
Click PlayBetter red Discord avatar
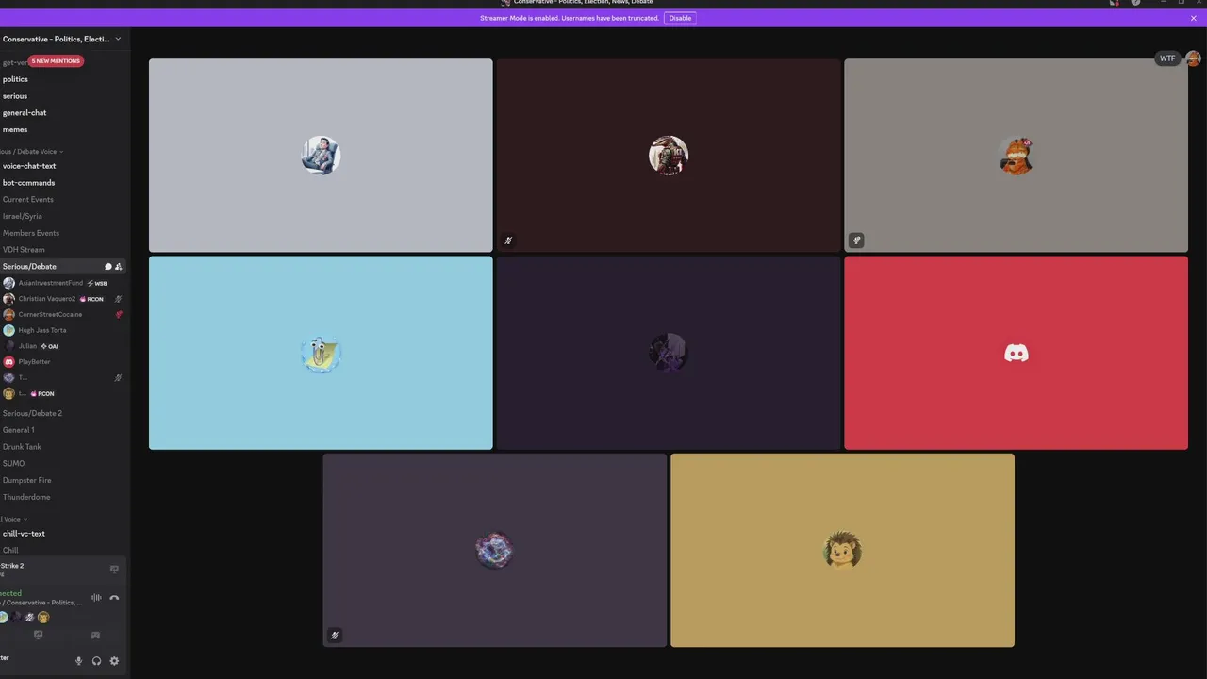9,361
